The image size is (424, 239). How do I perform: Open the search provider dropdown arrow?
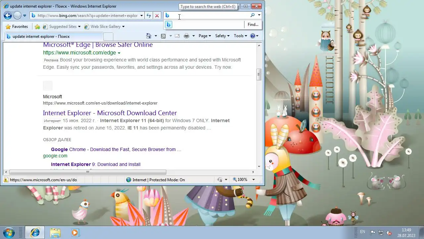pyautogui.click(x=259, y=15)
